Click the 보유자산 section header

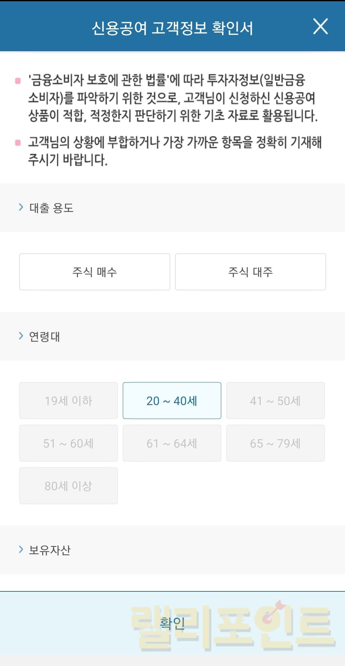click(x=50, y=550)
